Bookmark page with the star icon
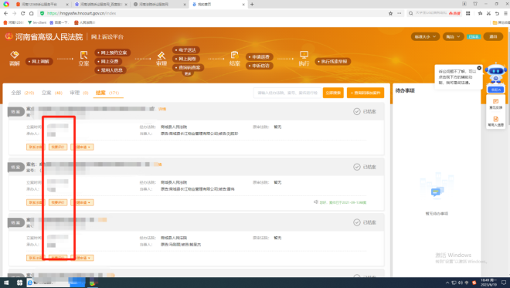 coord(390,13)
